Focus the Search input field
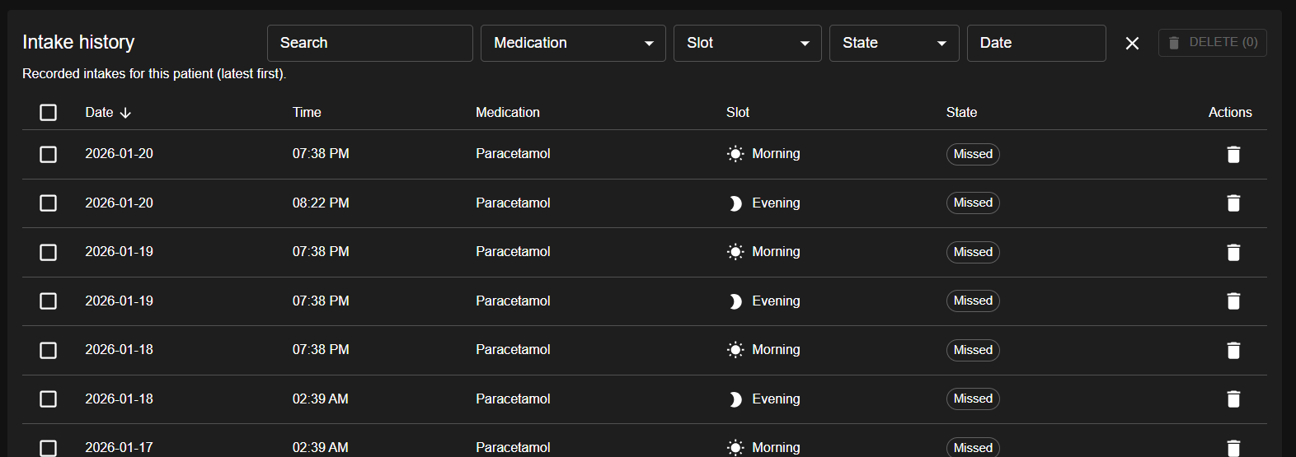 coord(369,43)
